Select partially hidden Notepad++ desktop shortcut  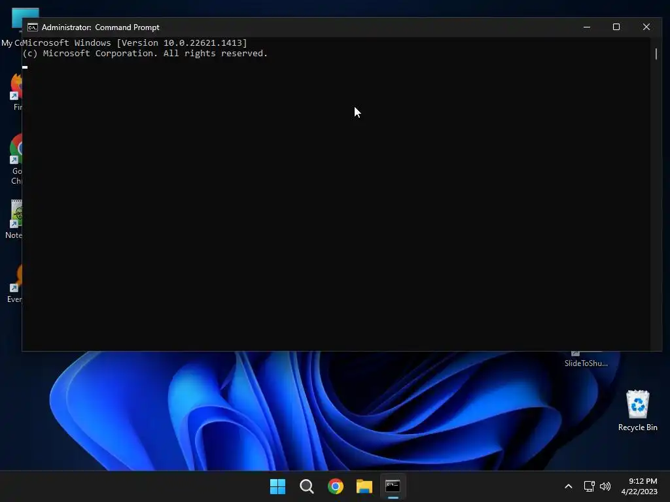(14, 220)
